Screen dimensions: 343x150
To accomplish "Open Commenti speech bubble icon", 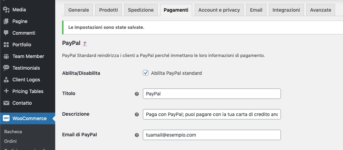I will (6, 33).
